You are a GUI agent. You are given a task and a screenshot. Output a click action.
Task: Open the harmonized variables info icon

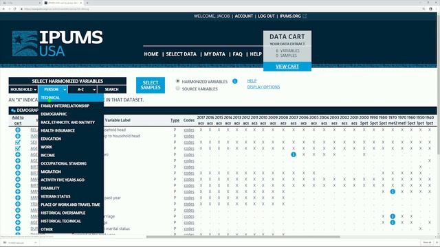(235, 81)
